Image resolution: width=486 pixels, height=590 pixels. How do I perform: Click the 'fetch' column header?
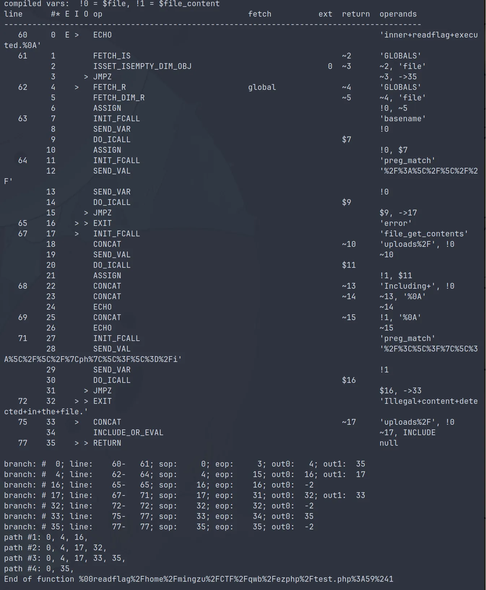coord(259,14)
